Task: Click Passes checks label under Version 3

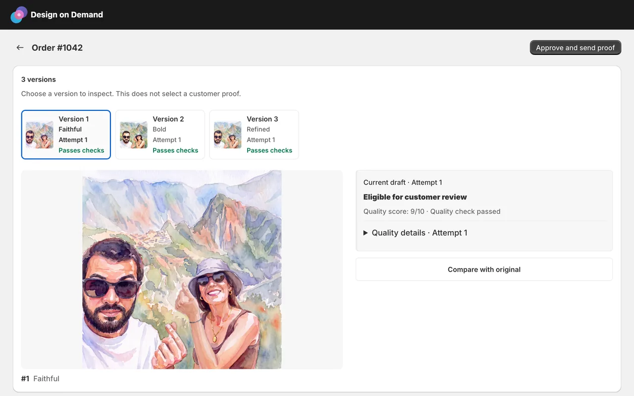Action: [269, 150]
